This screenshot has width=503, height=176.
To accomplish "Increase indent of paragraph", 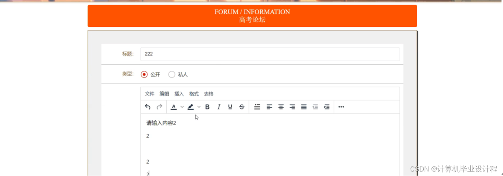I will [x=327, y=107].
